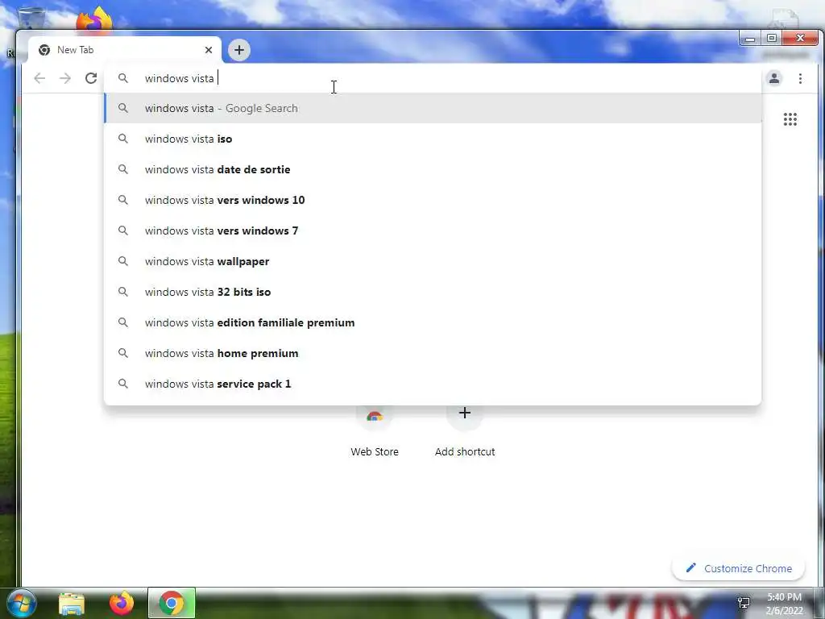
Task: Open a new tab with the plus button
Action: click(239, 50)
